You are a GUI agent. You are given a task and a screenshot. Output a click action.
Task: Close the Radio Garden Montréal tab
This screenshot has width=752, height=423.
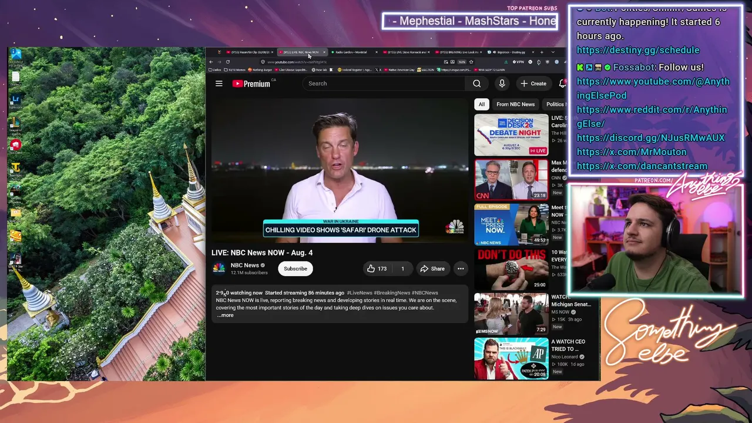376,52
